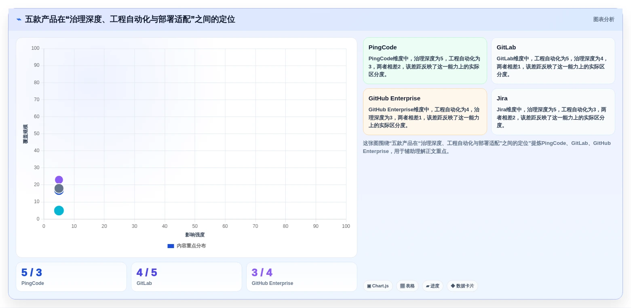This screenshot has width=631, height=308.
Task: Click the 数据卡片 tag
Action: [462, 286]
